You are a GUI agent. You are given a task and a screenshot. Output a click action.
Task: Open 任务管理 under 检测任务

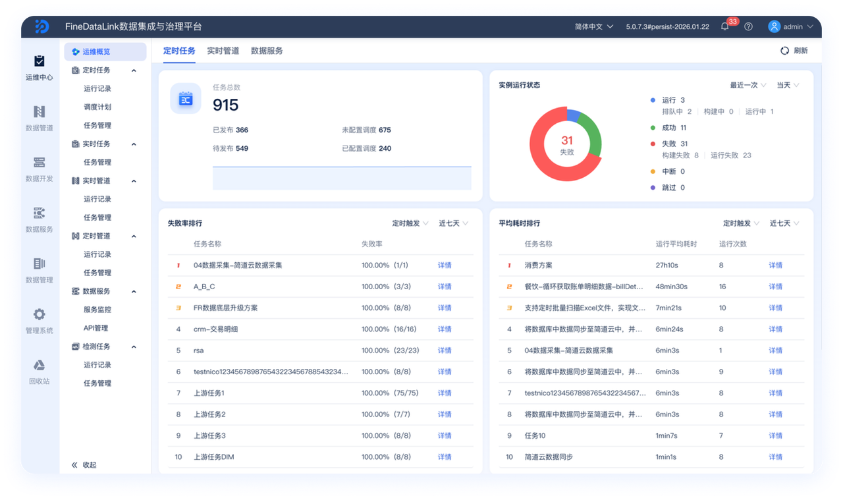(97, 383)
